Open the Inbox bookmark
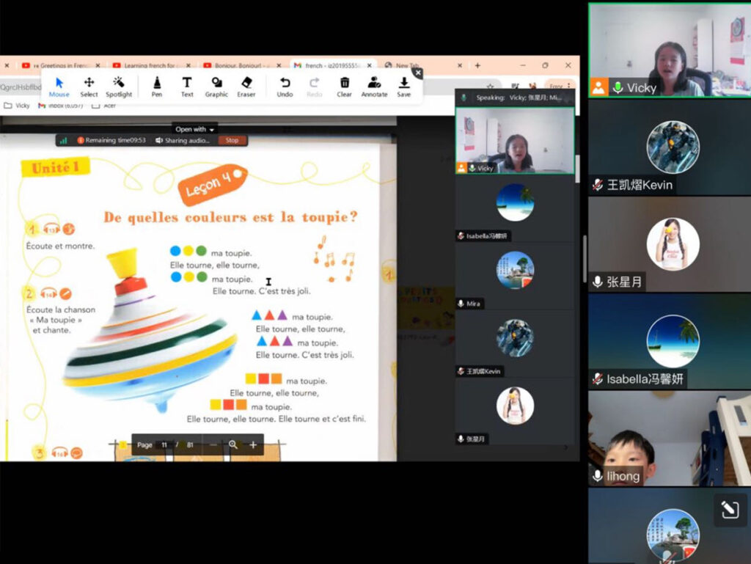751x564 pixels. [x=60, y=106]
